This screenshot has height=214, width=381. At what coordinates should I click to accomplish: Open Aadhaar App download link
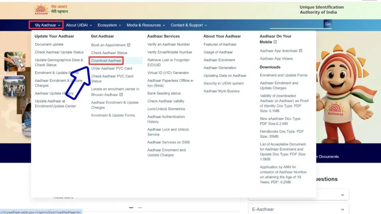[278, 51]
